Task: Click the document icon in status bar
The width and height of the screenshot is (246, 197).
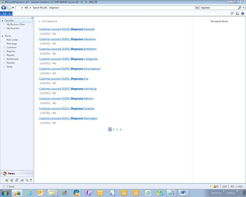Action: click(x=4, y=186)
